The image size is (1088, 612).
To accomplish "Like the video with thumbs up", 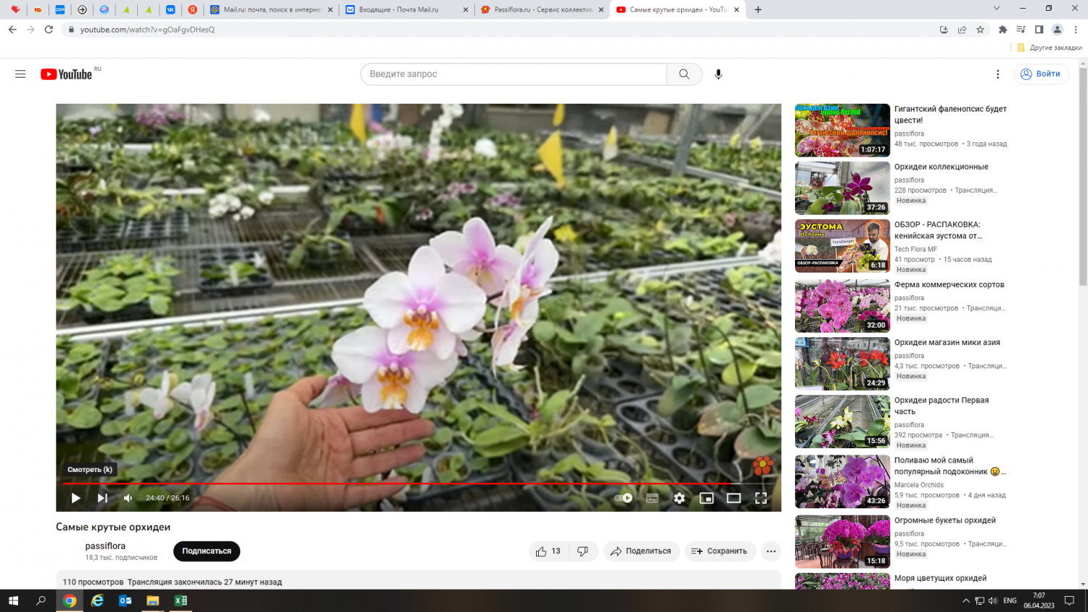I will 549,551.
